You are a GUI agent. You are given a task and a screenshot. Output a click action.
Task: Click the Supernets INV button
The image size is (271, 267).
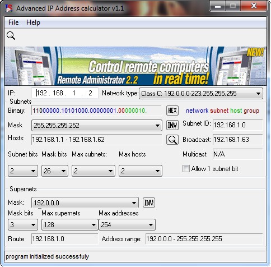click(149, 202)
